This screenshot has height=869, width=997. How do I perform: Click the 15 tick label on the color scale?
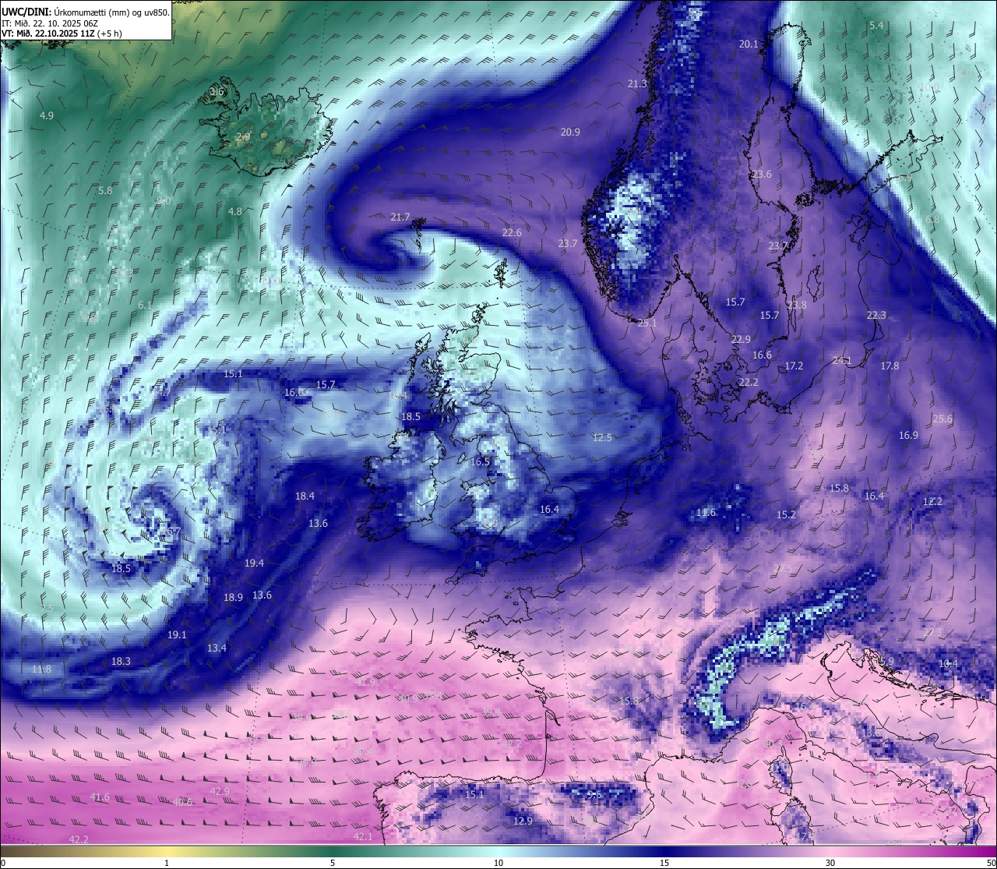[x=664, y=863]
